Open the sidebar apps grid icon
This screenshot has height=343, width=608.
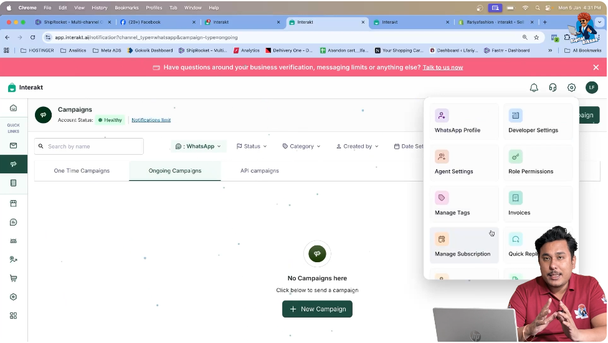14,316
